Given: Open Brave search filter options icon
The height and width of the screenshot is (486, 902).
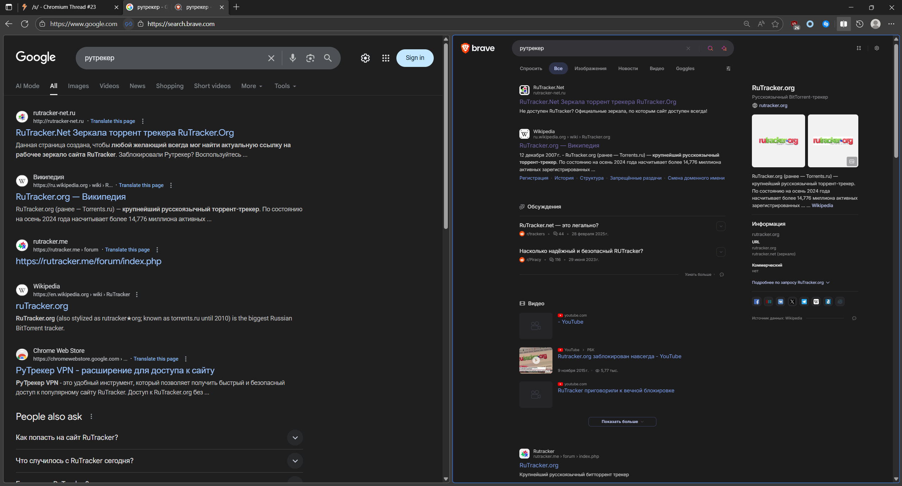Looking at the screenshot, I should (x=728, y=69).
